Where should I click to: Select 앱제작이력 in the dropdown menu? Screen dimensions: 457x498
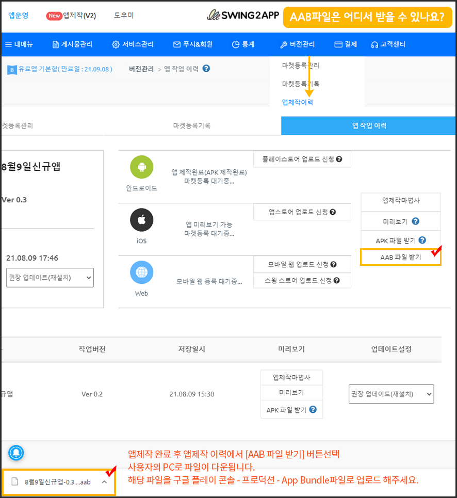pyautogui.click(x=297, y=102)
